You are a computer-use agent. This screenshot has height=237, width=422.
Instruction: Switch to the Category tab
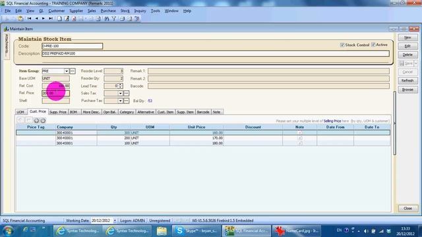click(127, 112)
